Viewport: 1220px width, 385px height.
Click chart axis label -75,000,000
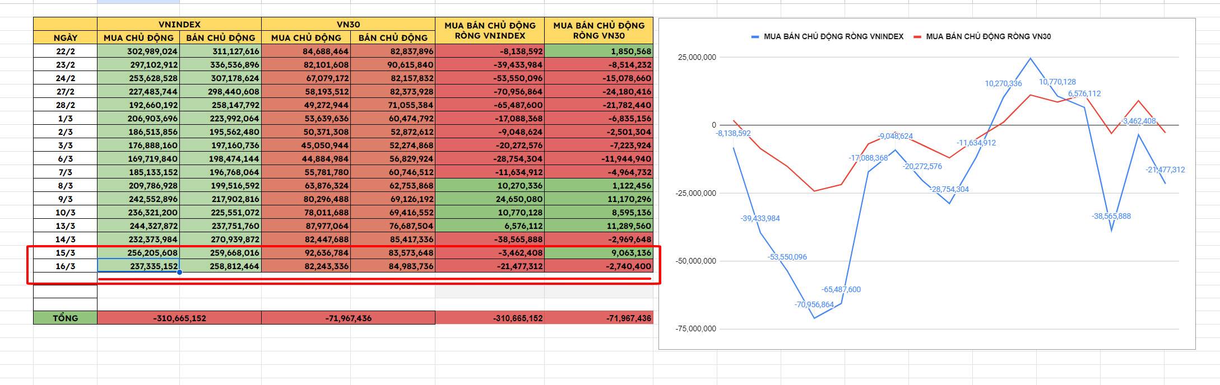click(x=695, y=328)
